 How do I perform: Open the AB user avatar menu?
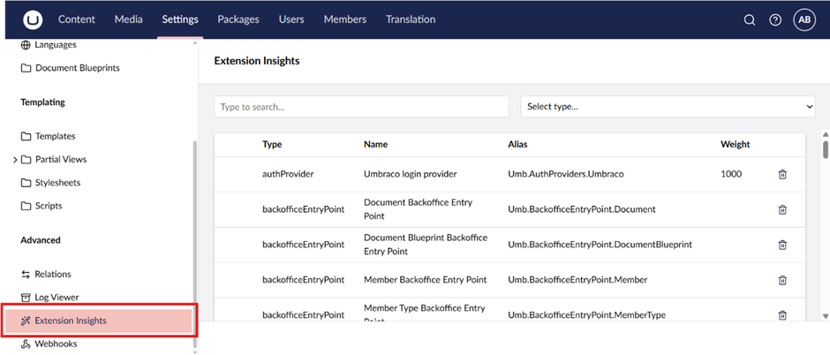click(804, 19)
